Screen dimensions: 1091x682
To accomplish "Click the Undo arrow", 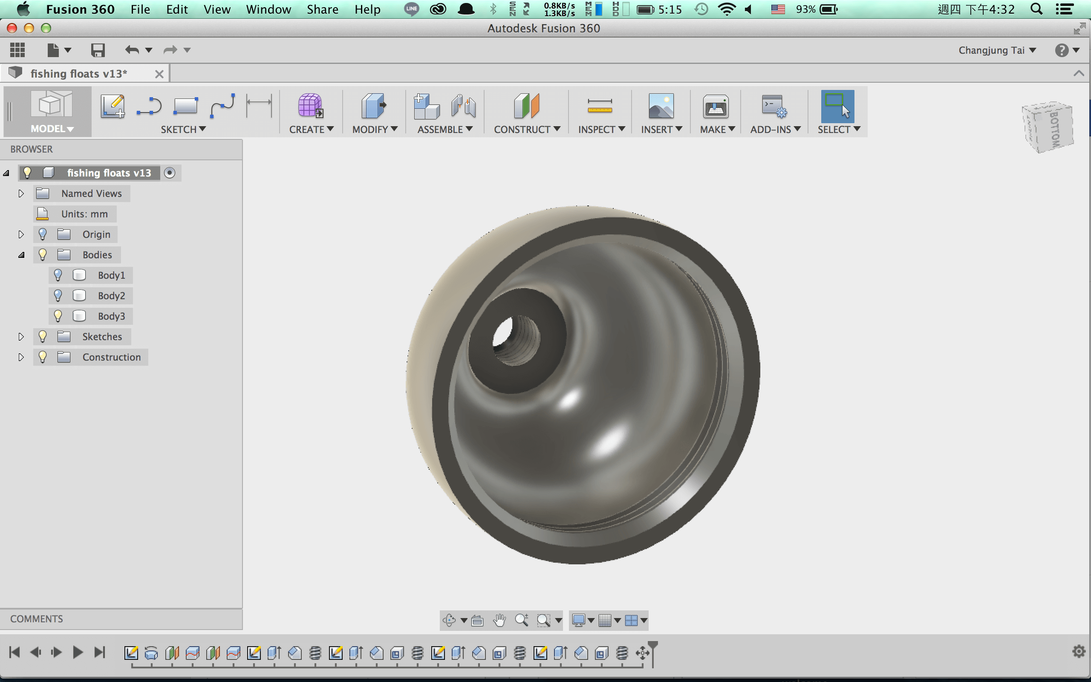I will [x=132, y=49].
